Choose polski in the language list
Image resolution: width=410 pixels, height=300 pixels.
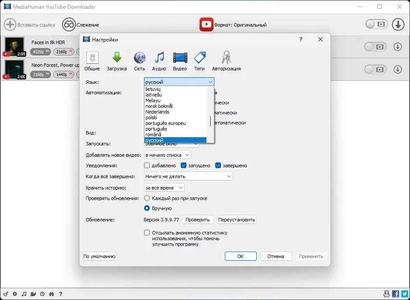point(176,118)
